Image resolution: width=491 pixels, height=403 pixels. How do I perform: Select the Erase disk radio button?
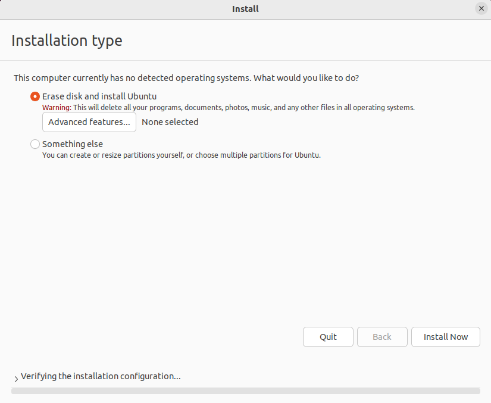(x=35, y=96)
